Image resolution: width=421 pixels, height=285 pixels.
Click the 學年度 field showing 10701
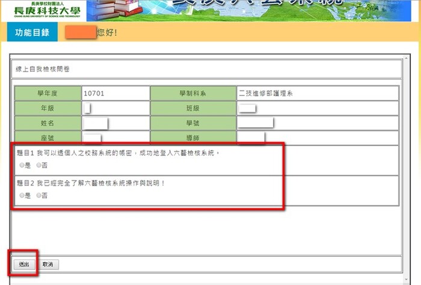115,94
